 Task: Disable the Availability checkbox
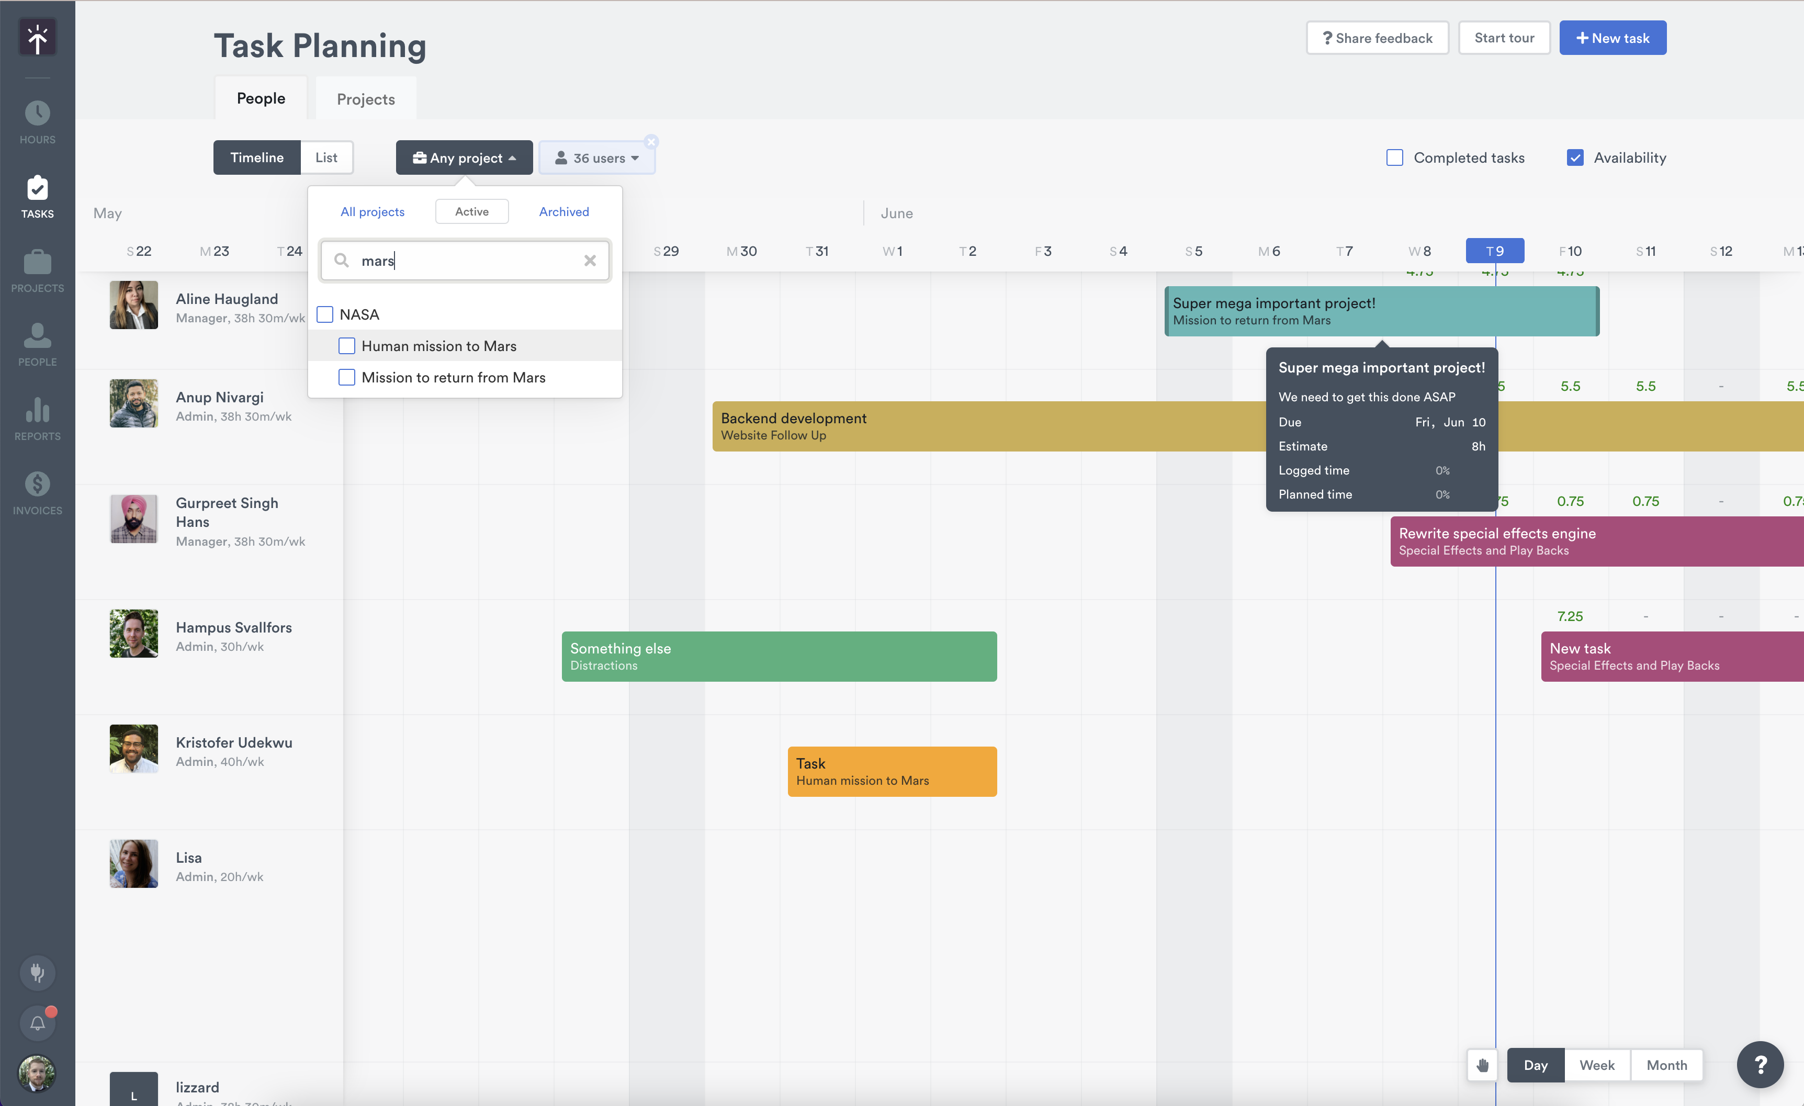point(1575,157)
